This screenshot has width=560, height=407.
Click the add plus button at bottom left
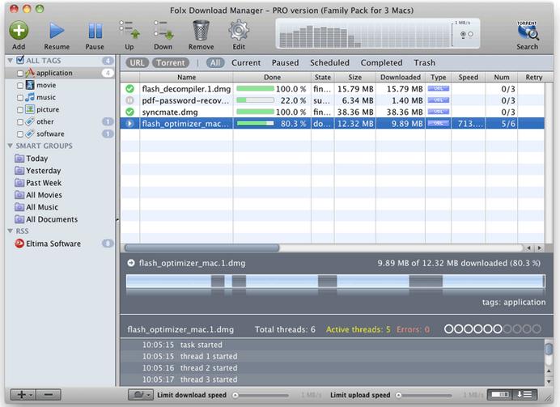pyautogui.click(x=23, y=395)
